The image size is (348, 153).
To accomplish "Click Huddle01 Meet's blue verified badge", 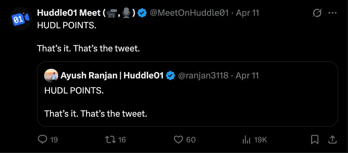I will pyautogui.click(x=142, y=13).
